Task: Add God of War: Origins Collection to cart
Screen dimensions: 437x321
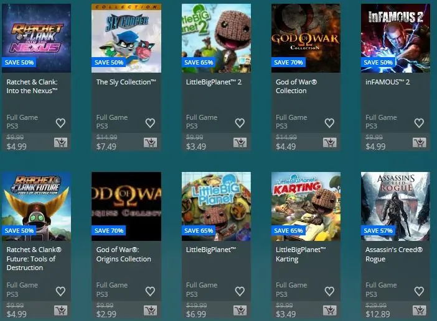Action: (150, 310)
